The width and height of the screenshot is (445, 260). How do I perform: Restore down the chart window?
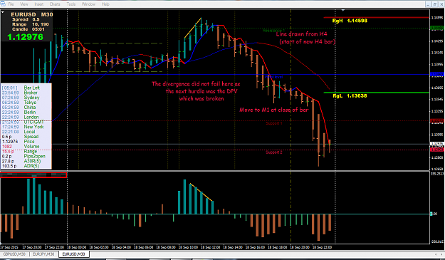(435, 4)
